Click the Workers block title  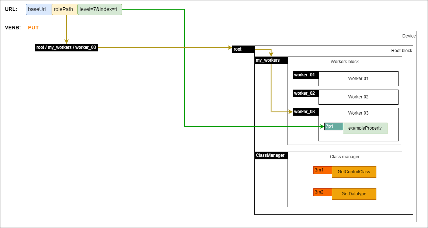[x=345, y=62]
